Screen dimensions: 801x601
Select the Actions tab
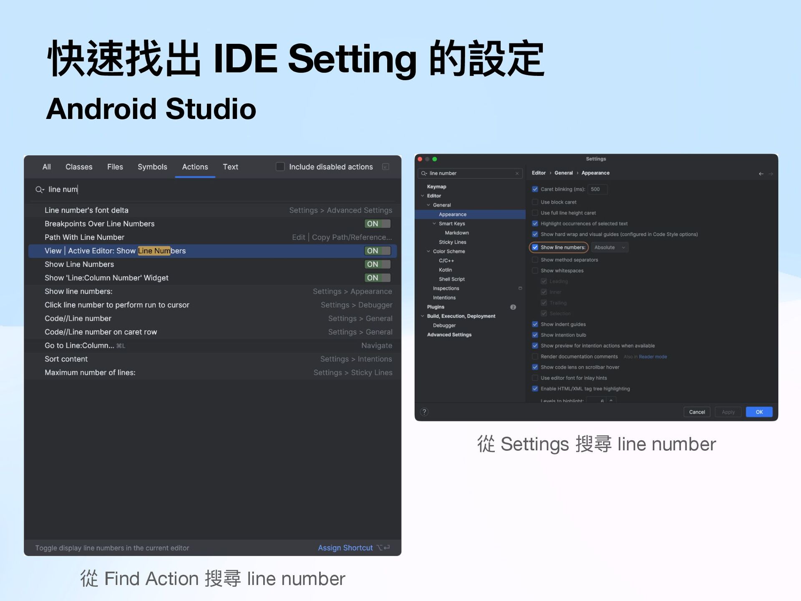195,167
